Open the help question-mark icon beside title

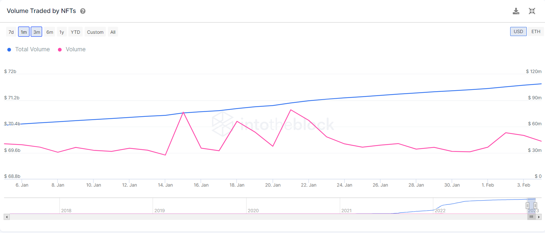[x=83, y=11]
